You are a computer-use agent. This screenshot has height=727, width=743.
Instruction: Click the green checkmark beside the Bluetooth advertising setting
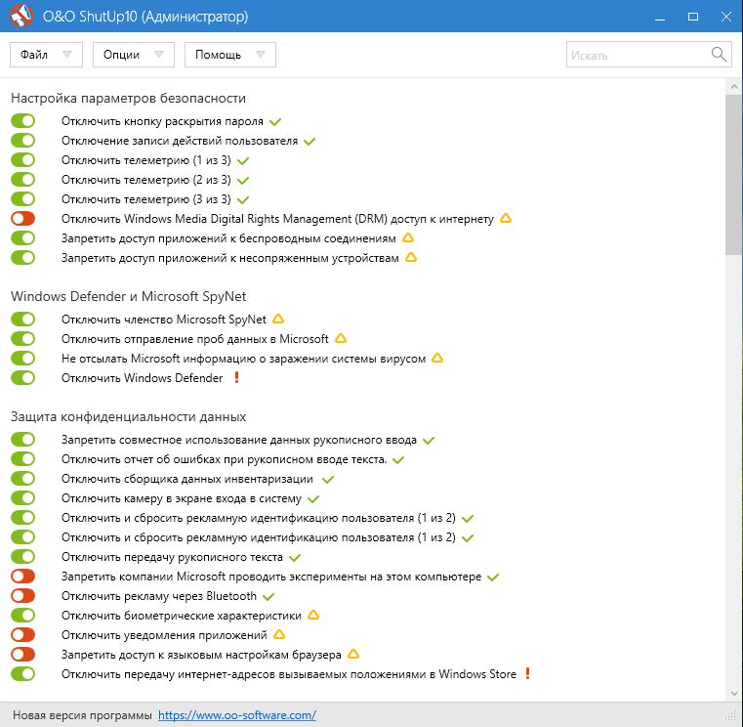(268, 596)
